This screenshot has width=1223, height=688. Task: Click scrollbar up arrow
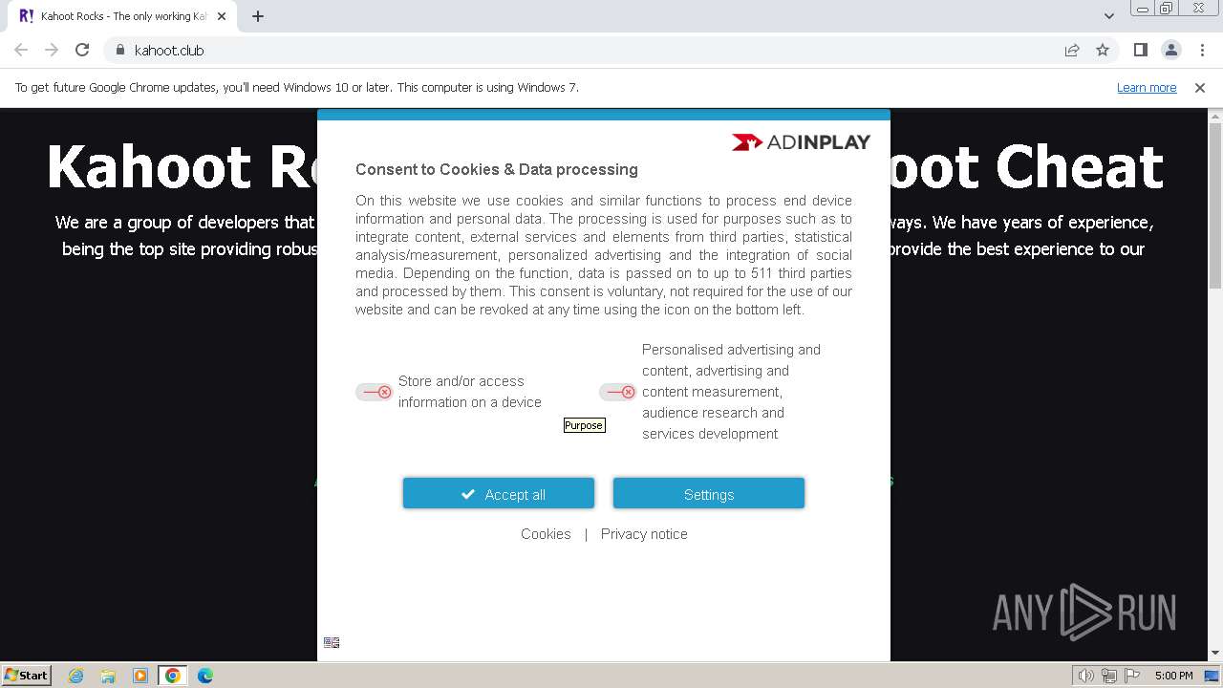click(1215, 117)
